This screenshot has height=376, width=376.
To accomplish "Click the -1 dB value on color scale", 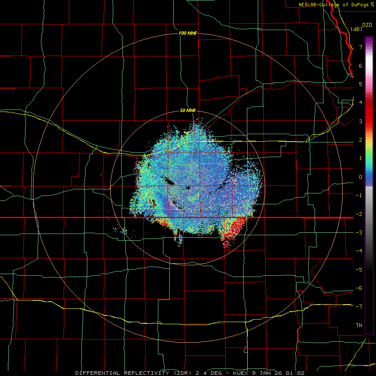I will [x=359, y=196].
